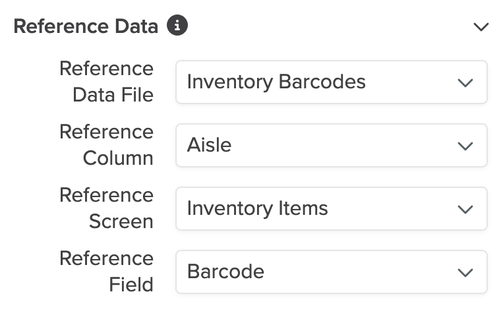Click the Reference Screen label
The width and height of the screenshot is (501, 323).
(x=107, y=208)
